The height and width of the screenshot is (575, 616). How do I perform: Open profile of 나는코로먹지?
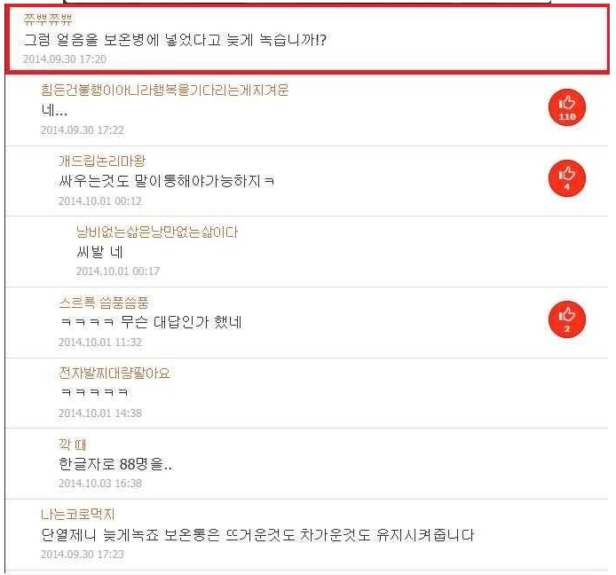click(x=78, y=514)
